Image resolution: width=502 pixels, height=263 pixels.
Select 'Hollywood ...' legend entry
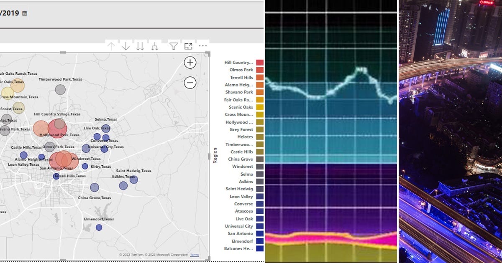239,122
